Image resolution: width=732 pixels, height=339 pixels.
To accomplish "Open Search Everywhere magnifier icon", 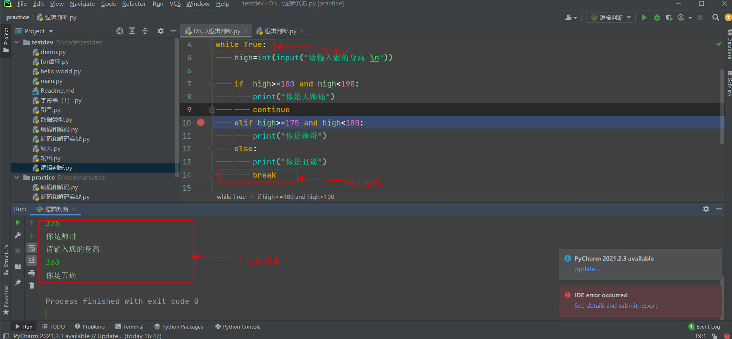I will coord(716,17).
